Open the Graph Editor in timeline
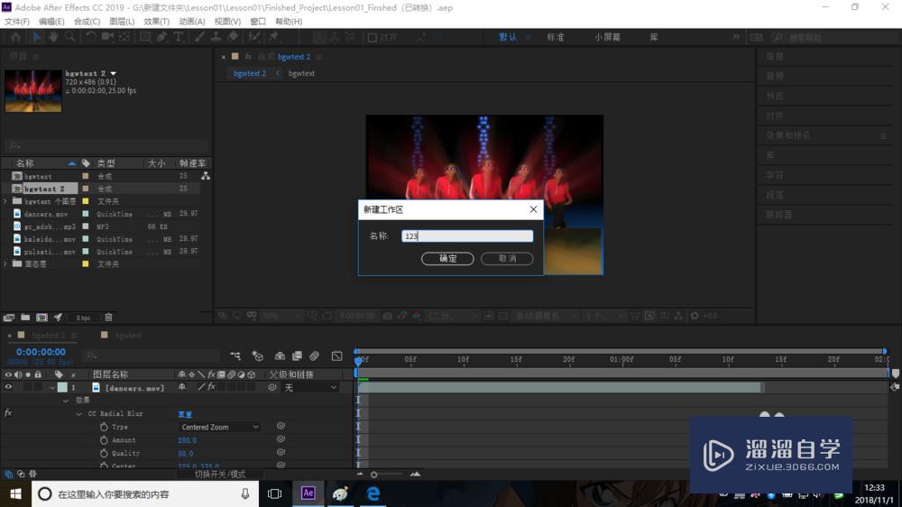Image resolution: width=902 pixels, height=507 pixels. tap(337, 356)
